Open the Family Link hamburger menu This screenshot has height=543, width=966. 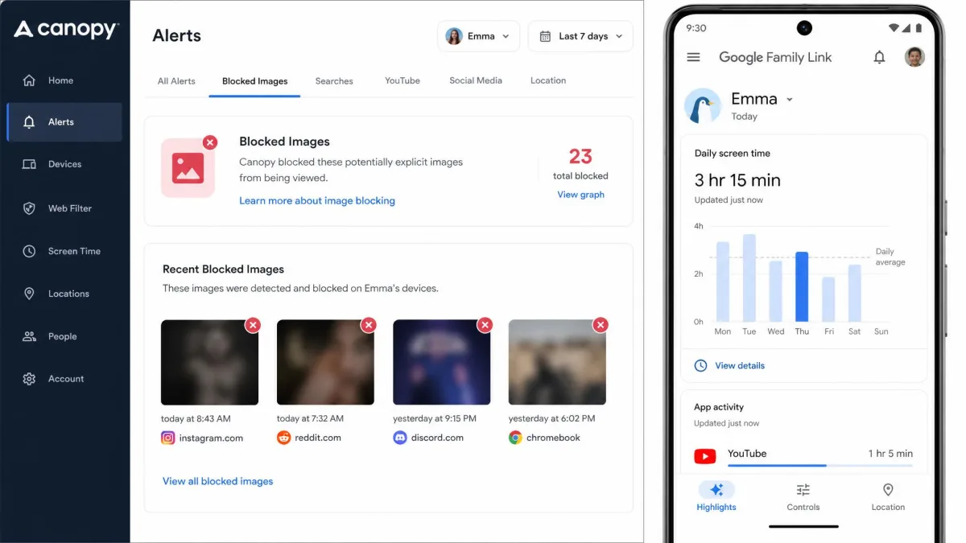[693, 57]
